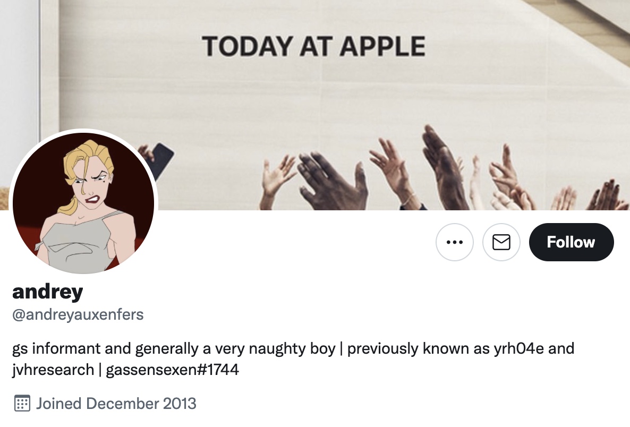Image resolution: width=630 pixels, height=427 pixels.
Task: Click the rightmost raised hands in banner
Action: click(x=607, y=195)
